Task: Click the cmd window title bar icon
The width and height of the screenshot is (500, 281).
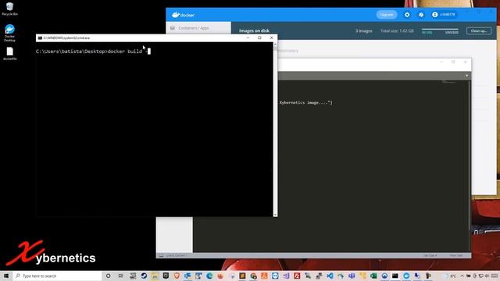Action: click(40, 38)
